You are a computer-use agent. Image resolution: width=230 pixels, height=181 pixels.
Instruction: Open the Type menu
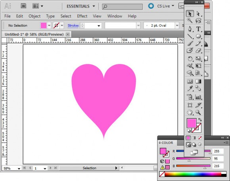pos(50,16)
